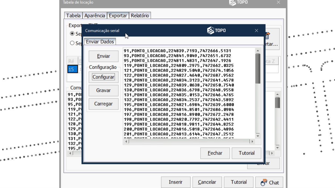Click the vertical scrollbar thumb in data list
The height and width of the screenshot is (188, 335).
(258, 68)
